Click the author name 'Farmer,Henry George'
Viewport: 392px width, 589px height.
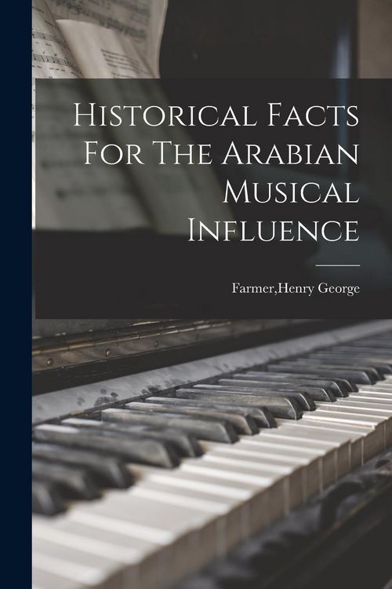click(x=296, y=289)
